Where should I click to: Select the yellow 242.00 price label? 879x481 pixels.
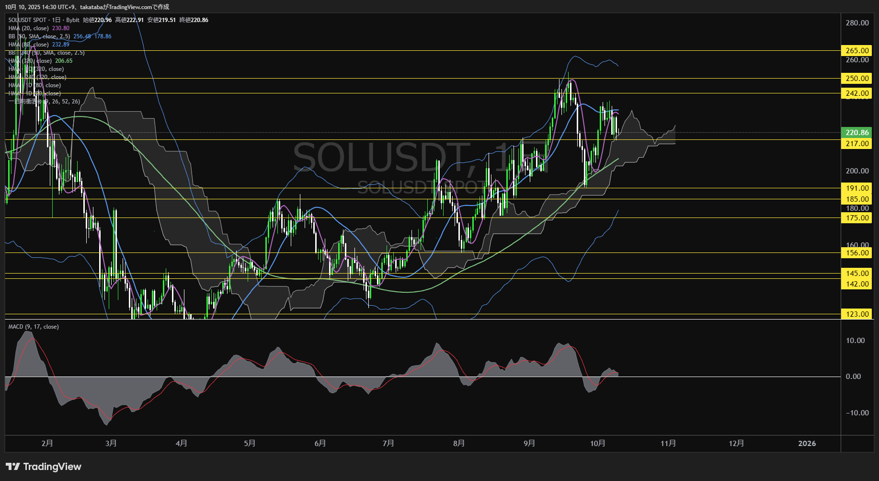856,93
